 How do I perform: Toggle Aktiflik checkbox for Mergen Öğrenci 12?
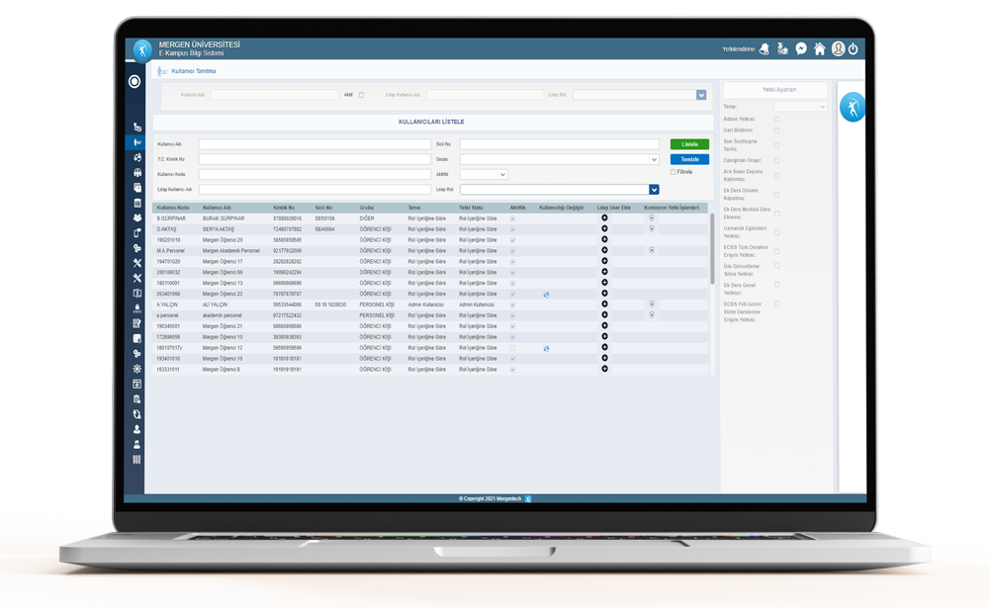[512, 348]
